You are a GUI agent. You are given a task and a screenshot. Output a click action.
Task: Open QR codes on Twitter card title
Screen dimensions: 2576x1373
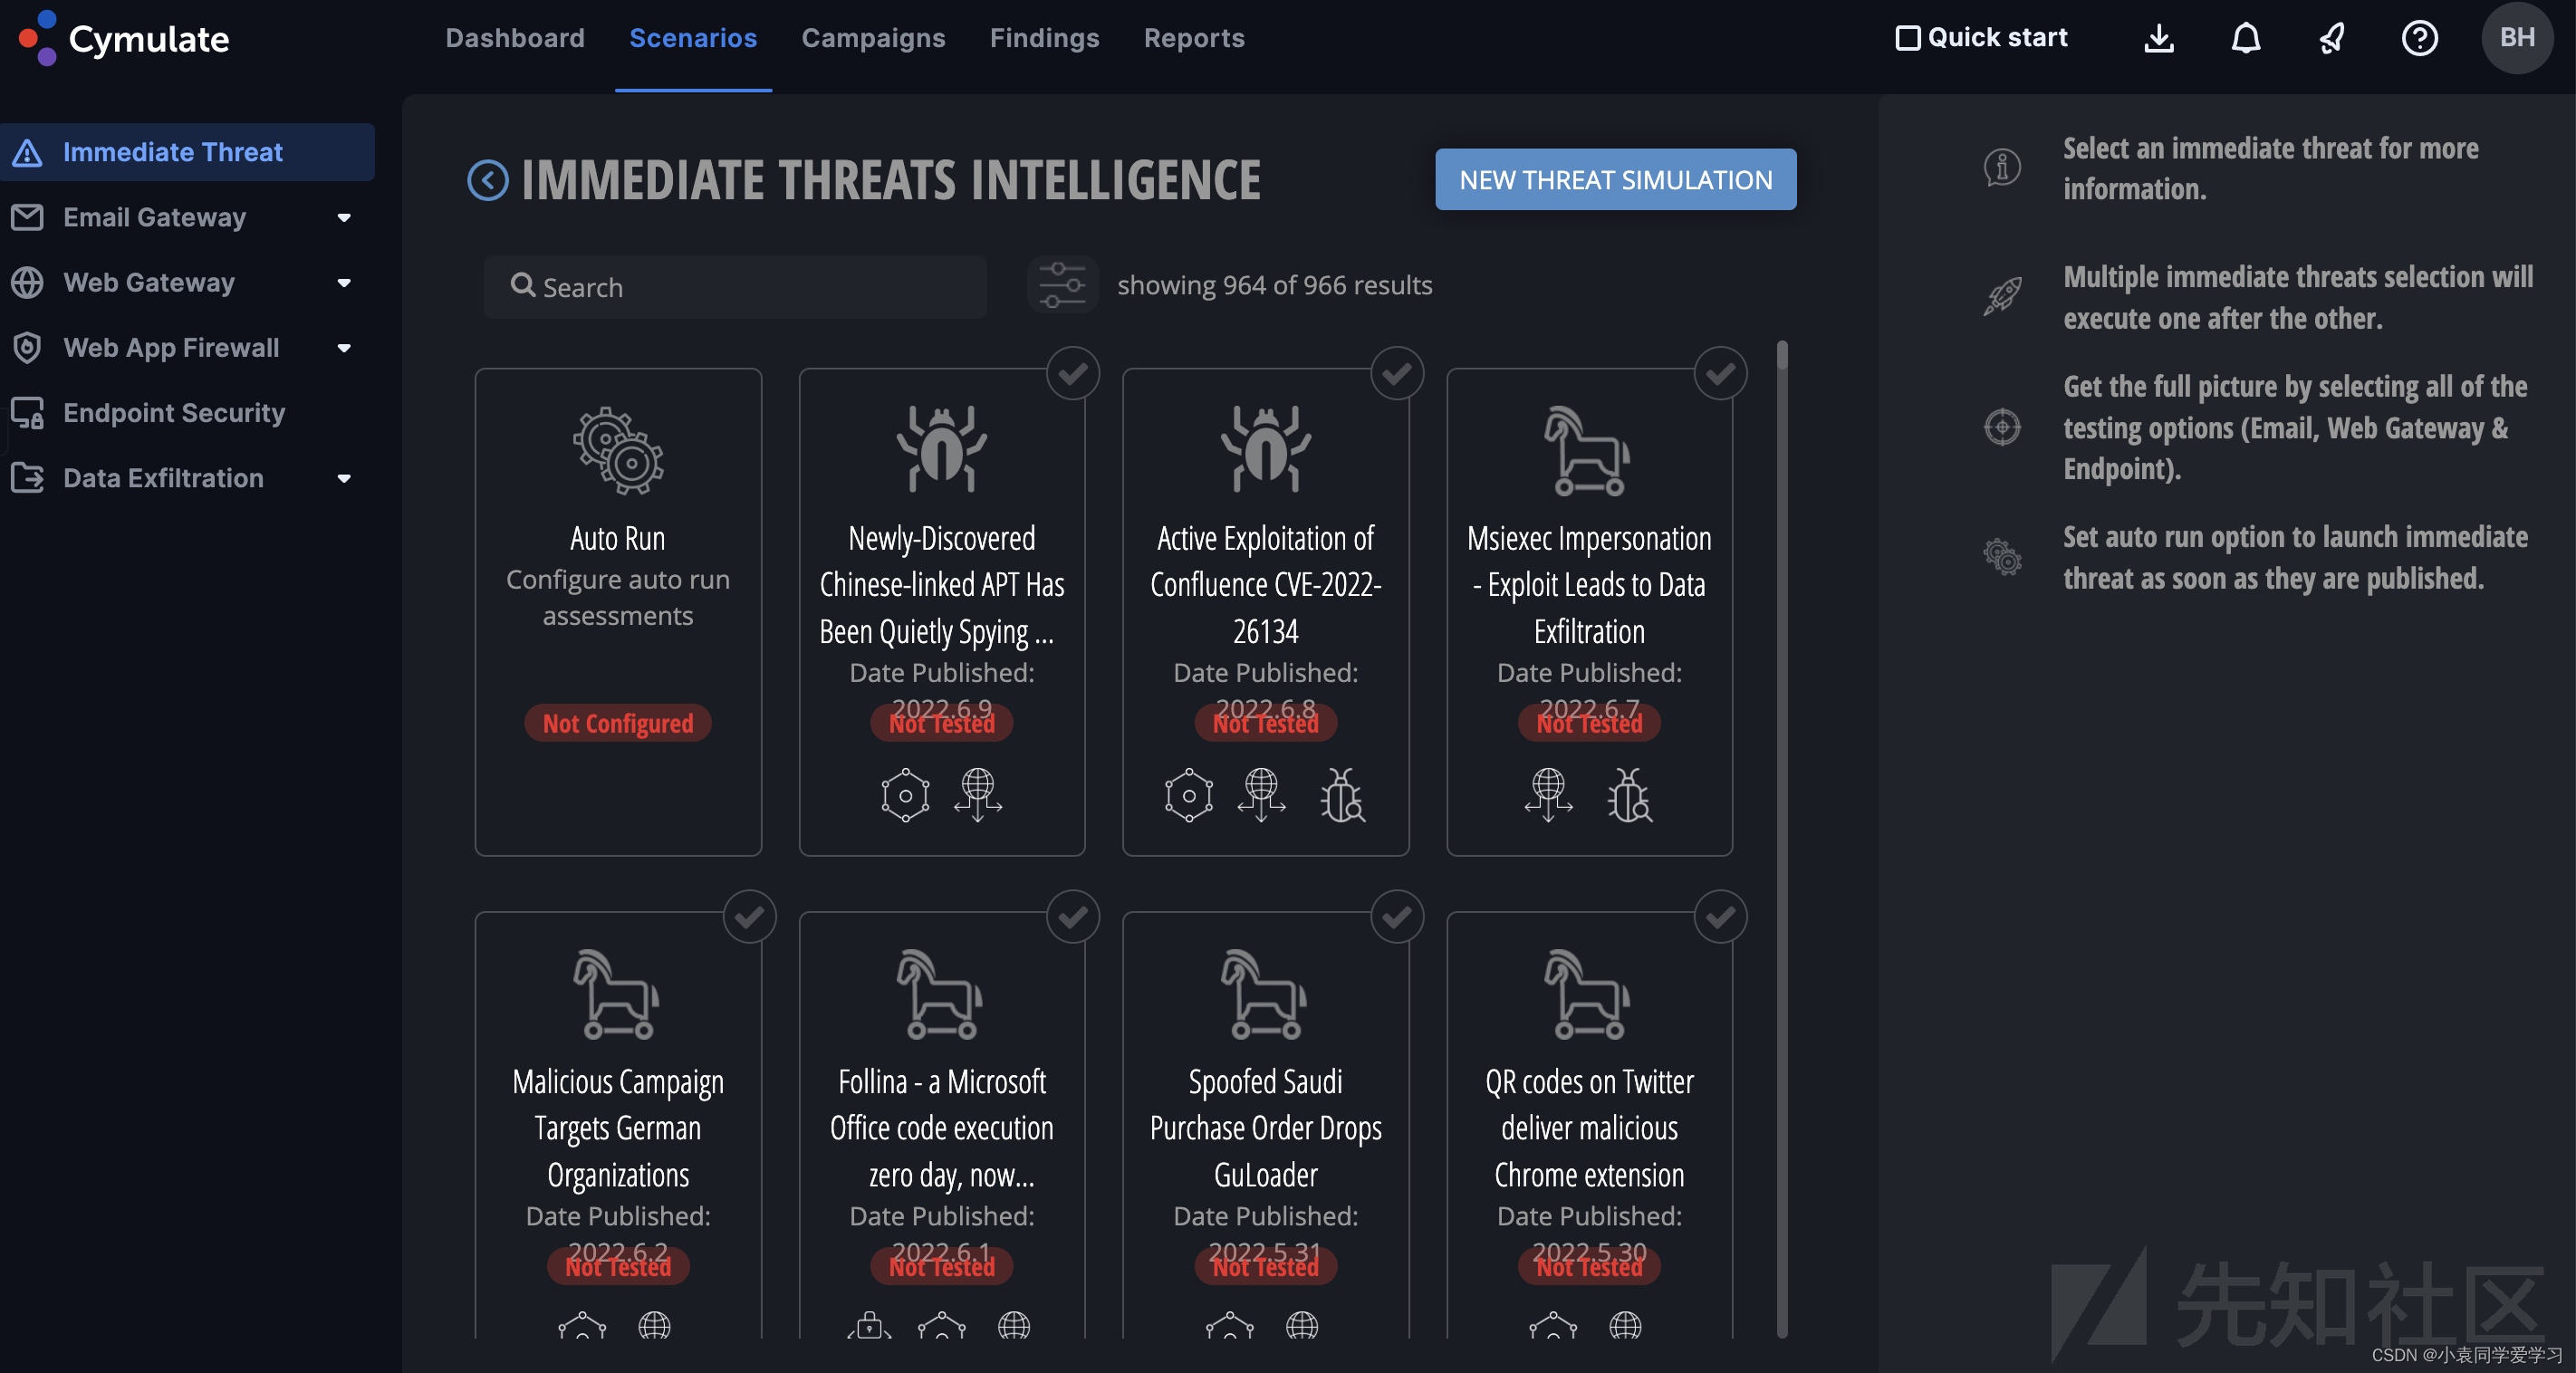pos(1589,1128)
